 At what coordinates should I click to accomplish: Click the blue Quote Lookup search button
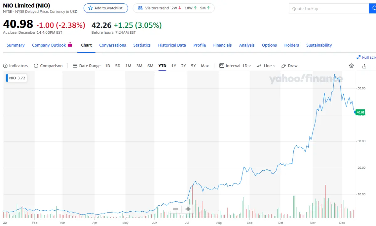[373, 8]
